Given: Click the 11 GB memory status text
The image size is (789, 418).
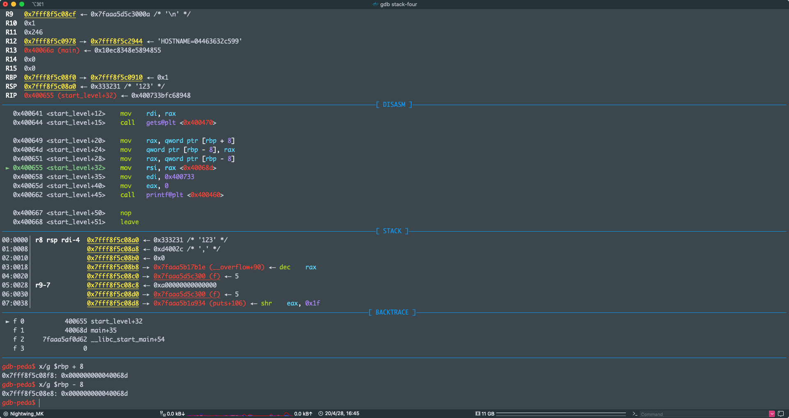Looking at the screenshot, I should pos(488,414).
